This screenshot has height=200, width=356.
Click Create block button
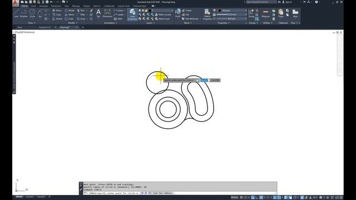coord(187,11)
